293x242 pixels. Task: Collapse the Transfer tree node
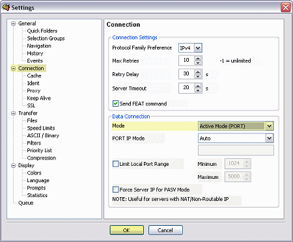pos(14,113)
